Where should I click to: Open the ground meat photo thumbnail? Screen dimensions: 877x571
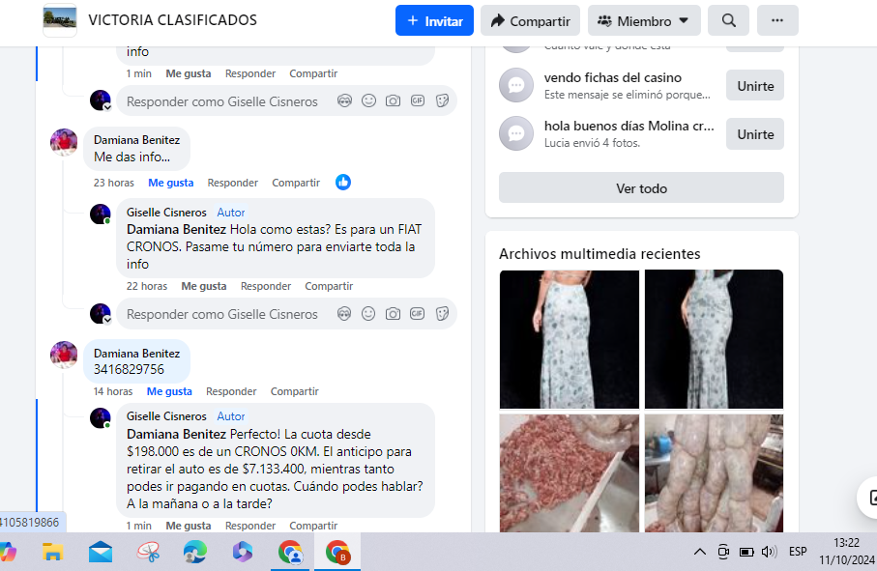570,473
